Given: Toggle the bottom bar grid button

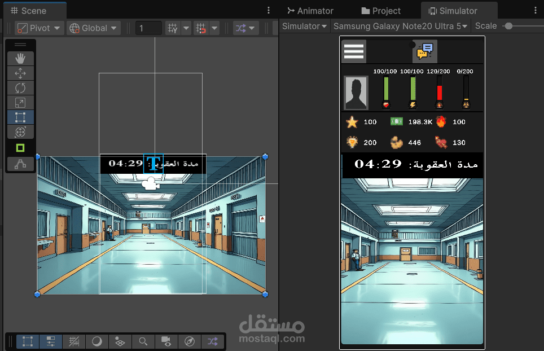Looking at the screenshot, I should click(74, 341).
